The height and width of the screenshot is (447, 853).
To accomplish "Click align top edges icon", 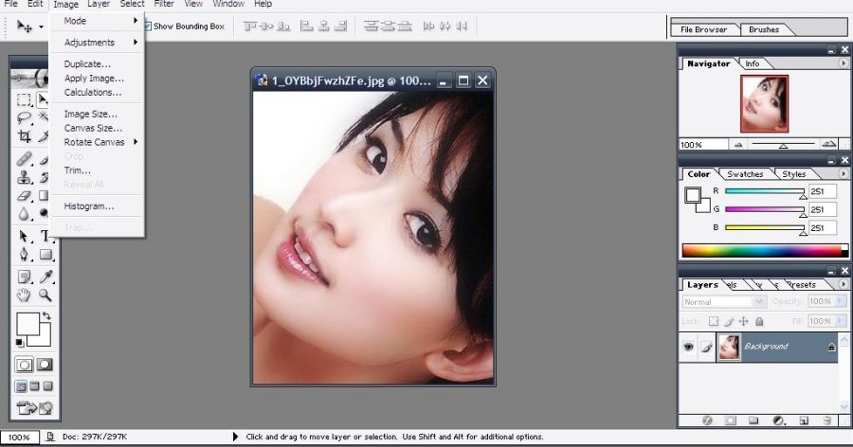I will tap(249, 27).
